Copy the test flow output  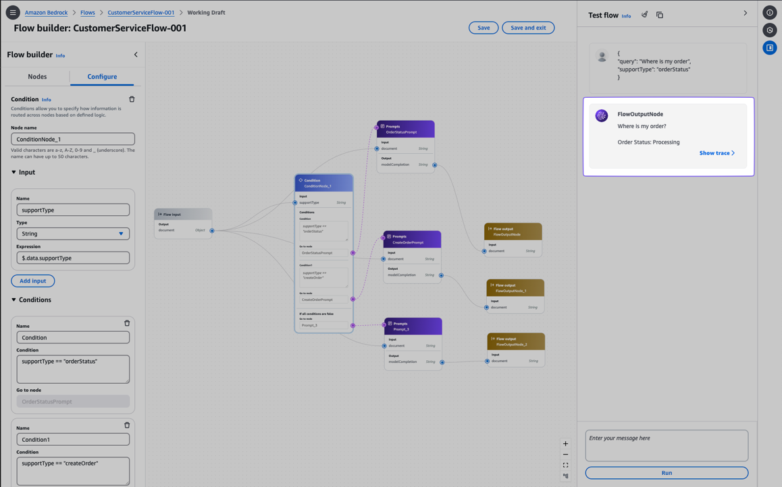pos(660,15)
